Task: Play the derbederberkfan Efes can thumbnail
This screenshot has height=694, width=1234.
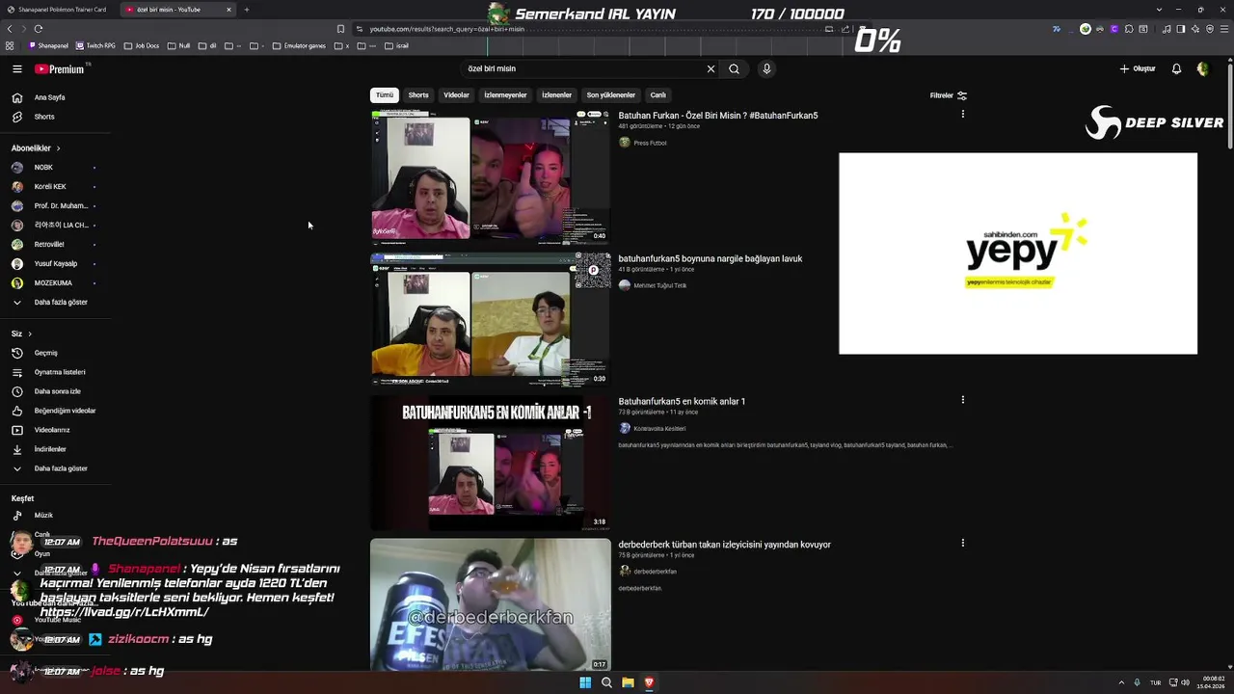Action: tap(491, 604)
